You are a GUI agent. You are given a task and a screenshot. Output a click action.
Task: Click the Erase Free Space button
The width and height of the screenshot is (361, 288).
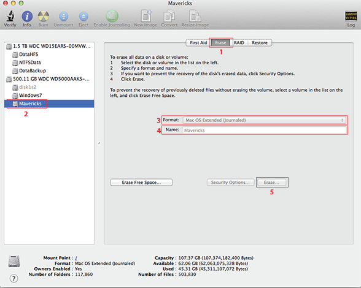coord(141,183)
